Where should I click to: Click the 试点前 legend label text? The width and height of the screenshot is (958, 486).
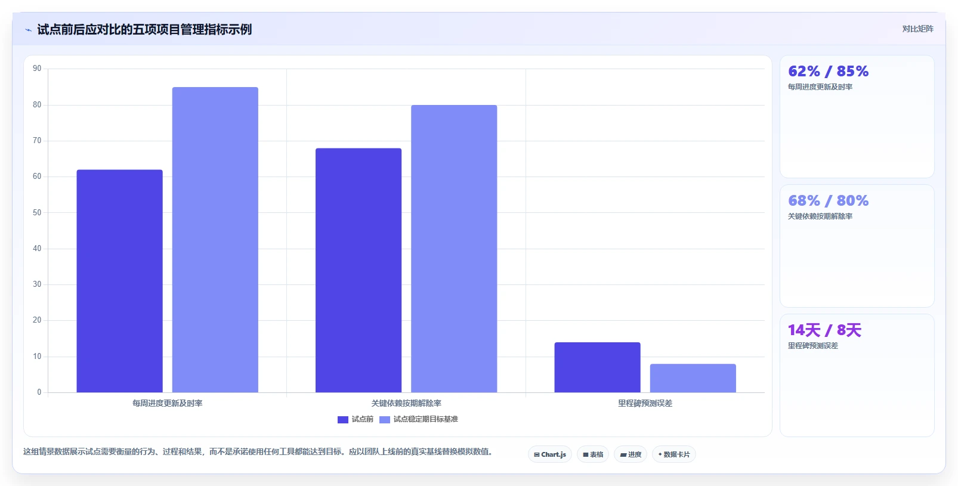click(x=363, y=419)
